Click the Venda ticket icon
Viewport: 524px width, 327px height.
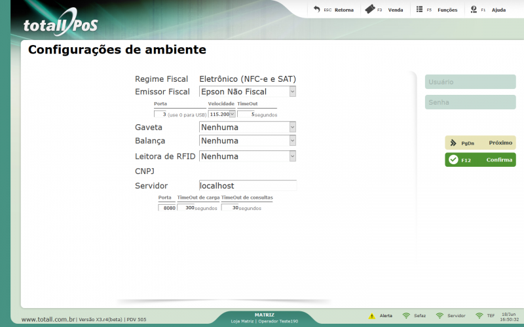[x=369, y=9]
